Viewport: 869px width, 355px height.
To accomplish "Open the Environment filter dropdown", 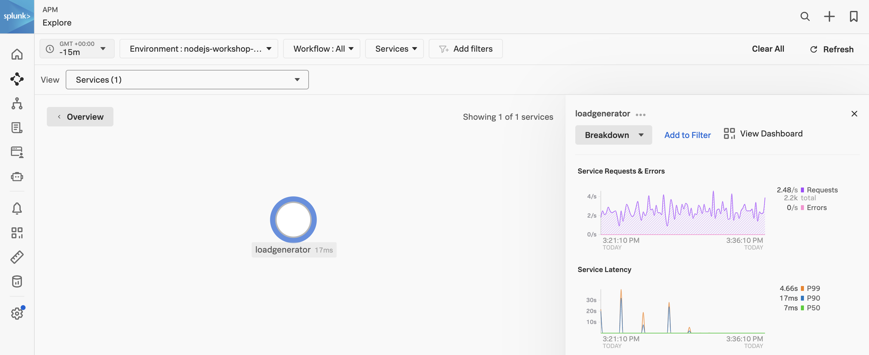I will pos(199,49).
